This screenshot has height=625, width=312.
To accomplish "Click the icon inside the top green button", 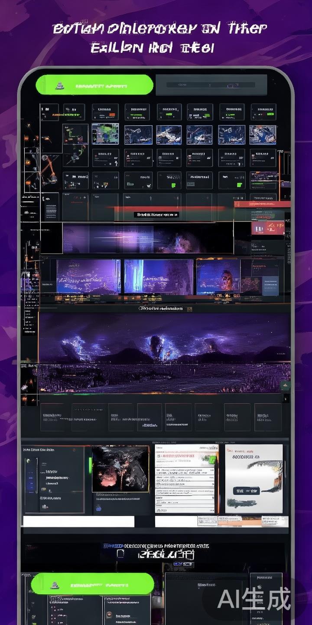I will tap(60, 86).
